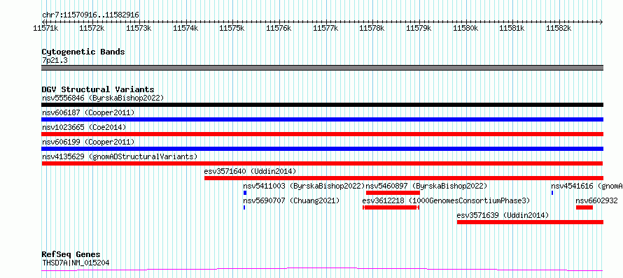This screenshot has width=623, height=278.
Task: Click the 11574k ruler tick label
Action: point(185,28)
